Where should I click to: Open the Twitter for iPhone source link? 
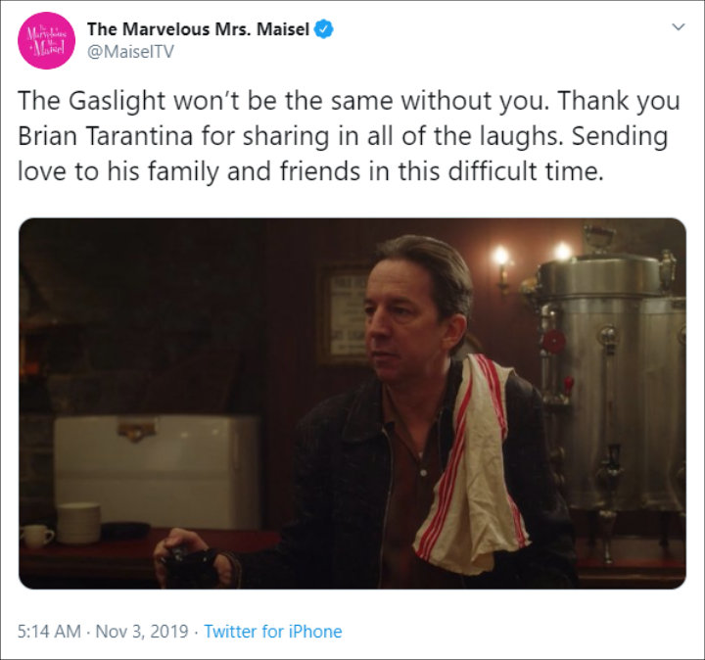point(273,632)
